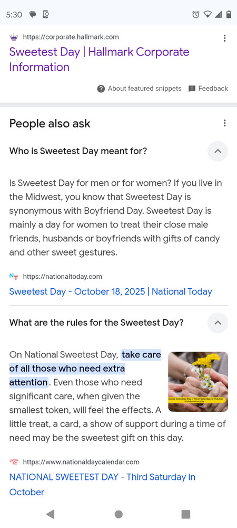Tap the Feedback flag icon
The width and height of the screenshot is (237, 528).
(192, 89)
